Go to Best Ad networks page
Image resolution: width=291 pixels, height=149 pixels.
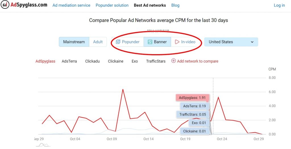(150, 5)
